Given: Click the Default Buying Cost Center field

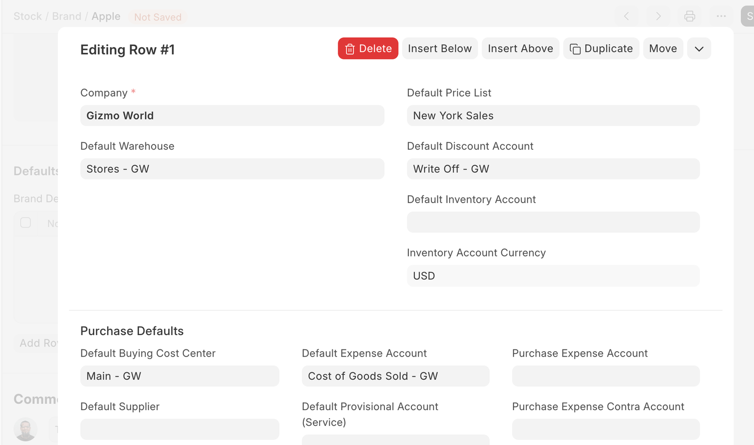Looking at the screenshot, I should pyautogui.click(x=180, y=376).
